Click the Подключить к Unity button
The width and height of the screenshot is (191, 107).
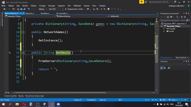pos(74,9)
